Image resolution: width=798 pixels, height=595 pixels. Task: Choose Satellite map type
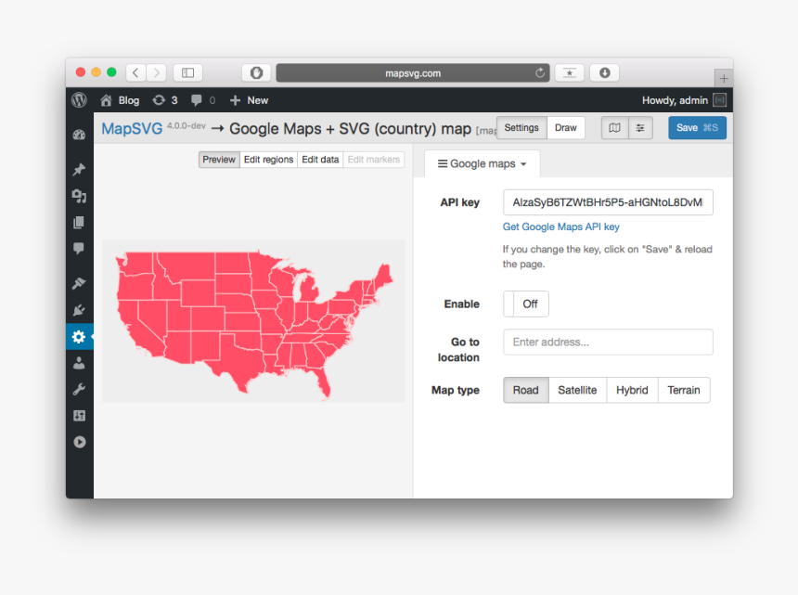(x=578, y=391)
